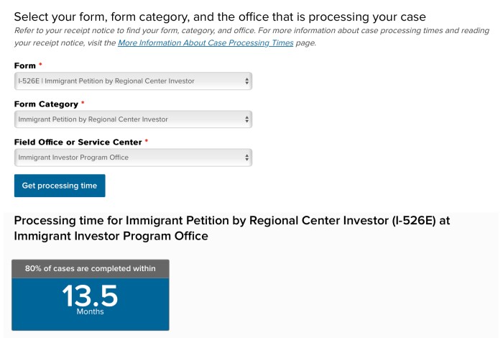Click the 13.5 processing time figure
This screenshot has height=338, width=503.
click(90, 296)
